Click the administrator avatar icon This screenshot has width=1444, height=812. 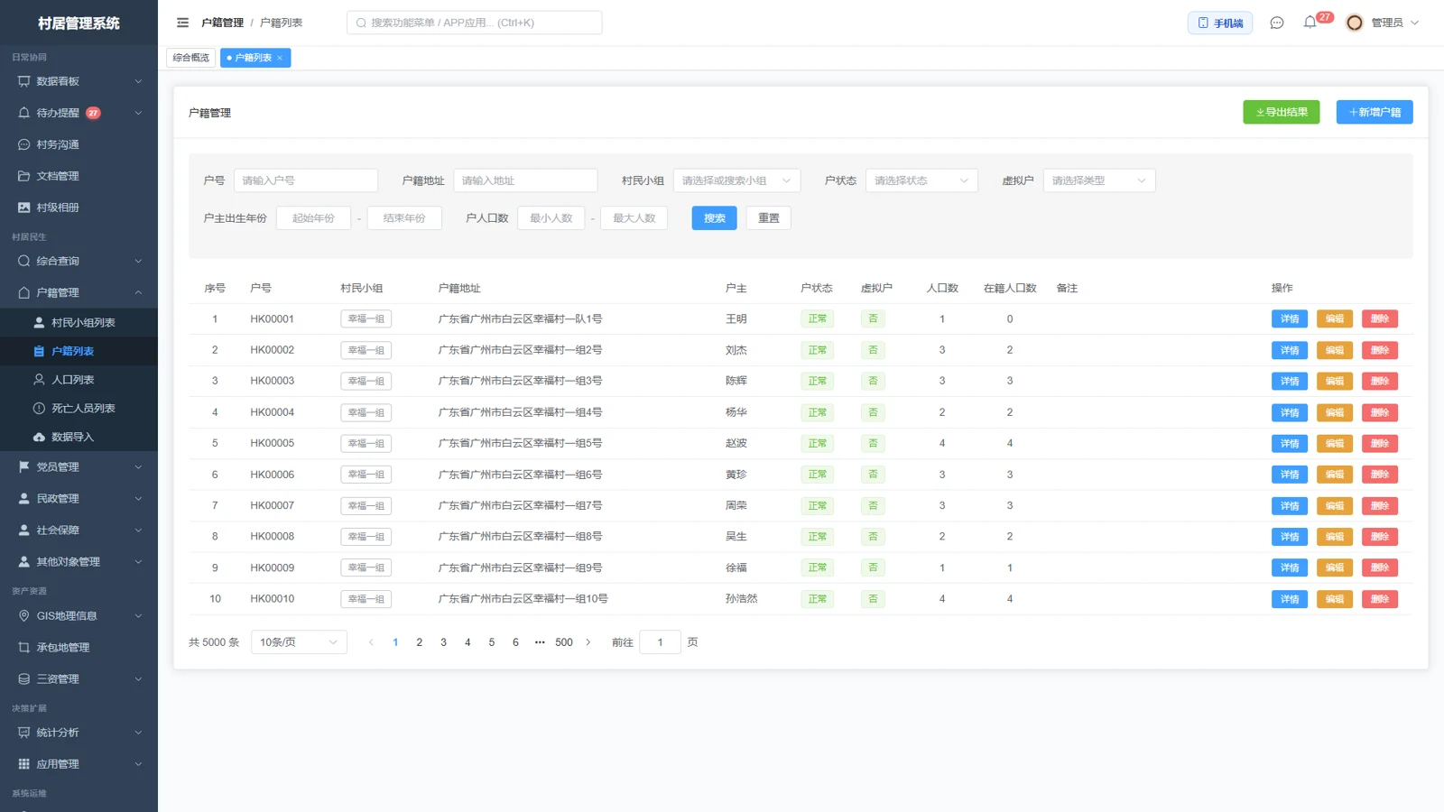[1354, 23]
